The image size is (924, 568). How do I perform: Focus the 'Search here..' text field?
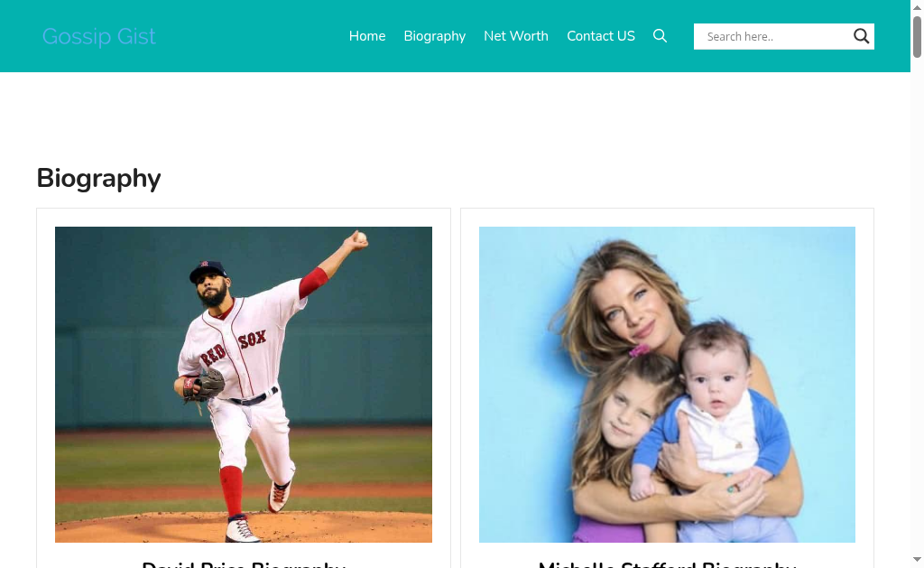pyautogui.click(x=773, y=36)
